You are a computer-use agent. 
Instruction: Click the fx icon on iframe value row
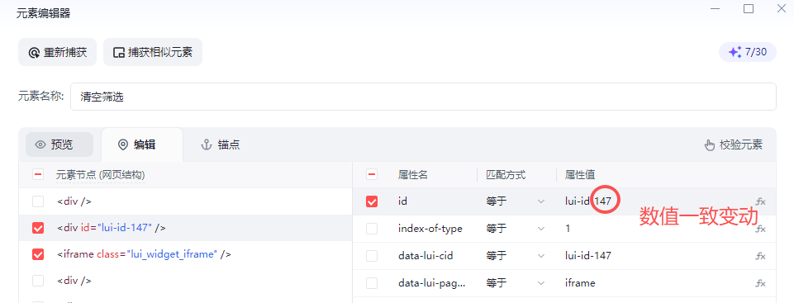pyautogui.click(x=761, y=283)
